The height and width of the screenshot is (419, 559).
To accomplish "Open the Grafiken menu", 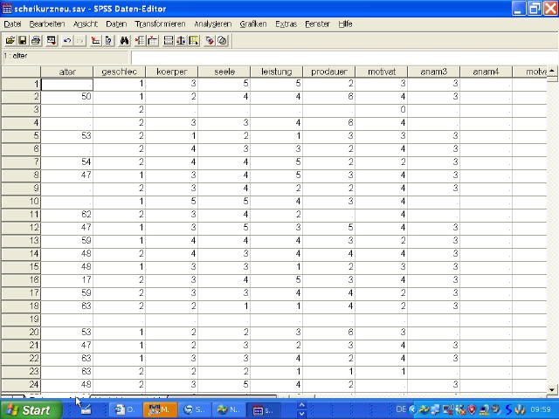I will 252,24.
